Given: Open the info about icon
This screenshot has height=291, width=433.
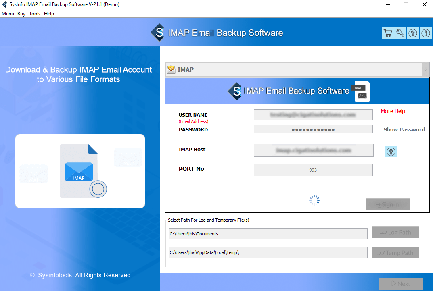Looking at the screenshot, I should pyautogui.click(x=425, y=33).
